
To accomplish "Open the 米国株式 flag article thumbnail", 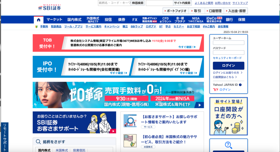I will tap(130, 141).
